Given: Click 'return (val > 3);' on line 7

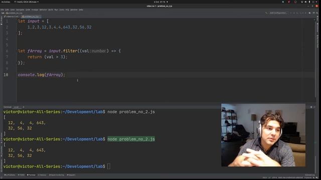Looking at the screenshot, I should [x=47, y=57].
